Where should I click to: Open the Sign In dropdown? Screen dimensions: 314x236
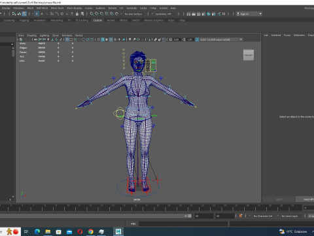pos(249,14)
